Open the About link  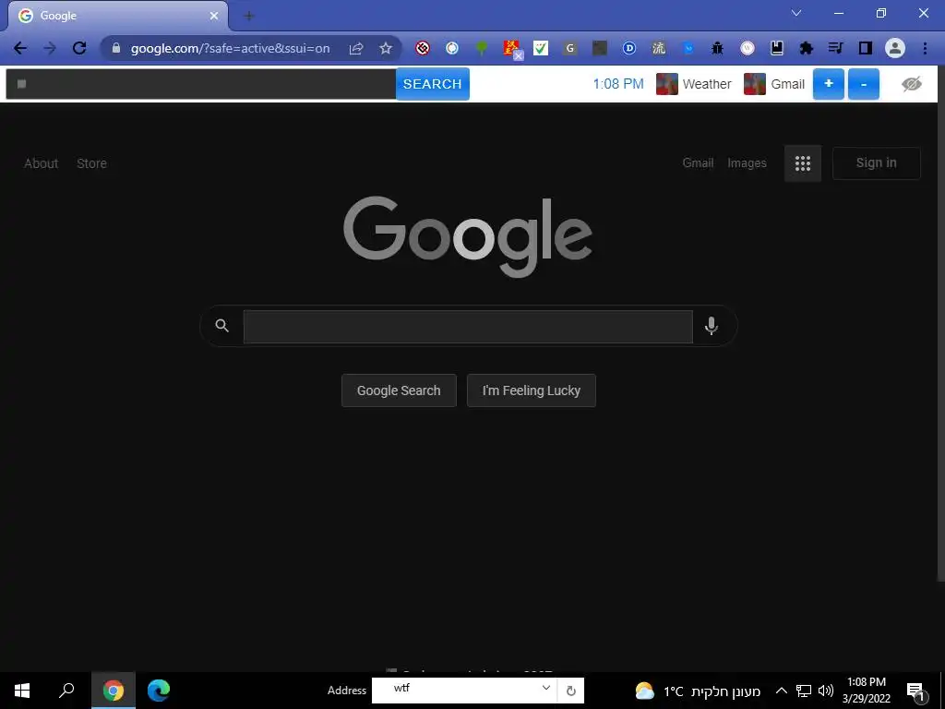(41, 163)
